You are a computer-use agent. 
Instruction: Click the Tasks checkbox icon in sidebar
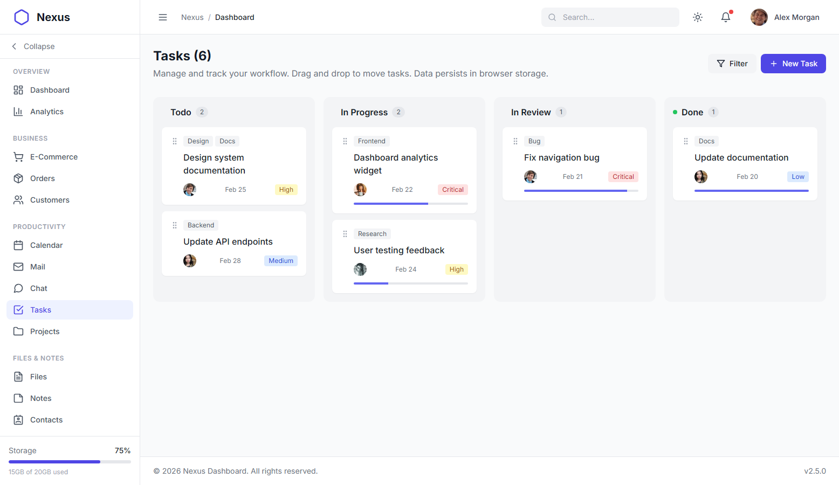18,310
